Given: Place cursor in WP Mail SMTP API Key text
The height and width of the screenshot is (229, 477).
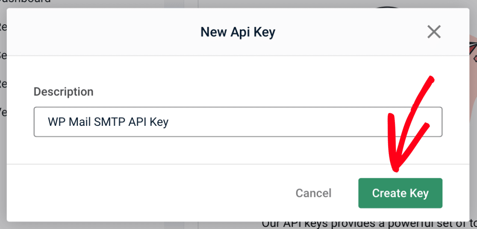Looking at the screenshot, I should [108, 122].
